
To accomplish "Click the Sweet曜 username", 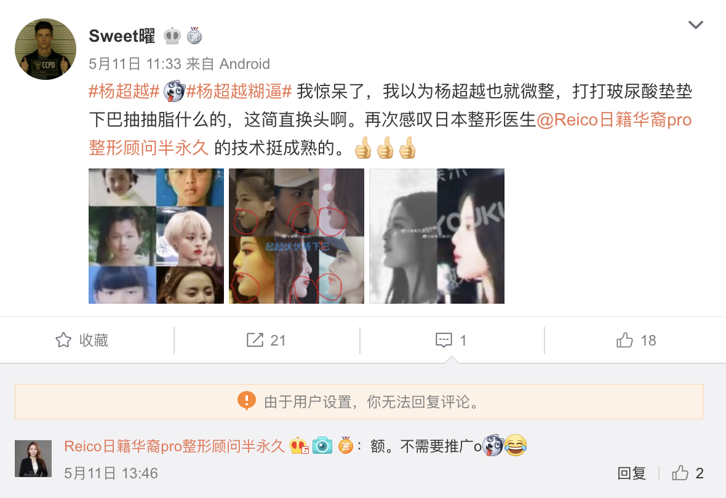I will (122, 36).
